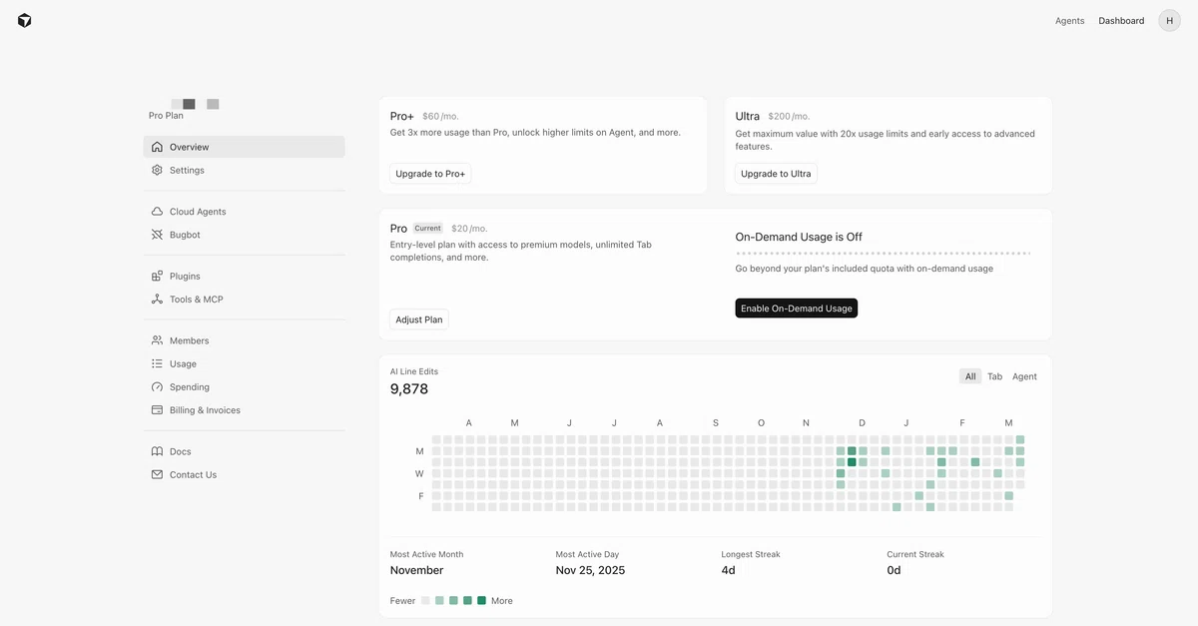Select Dashboard in the top navigation
Screen dimensions: 1198x626
(1121, 20)
